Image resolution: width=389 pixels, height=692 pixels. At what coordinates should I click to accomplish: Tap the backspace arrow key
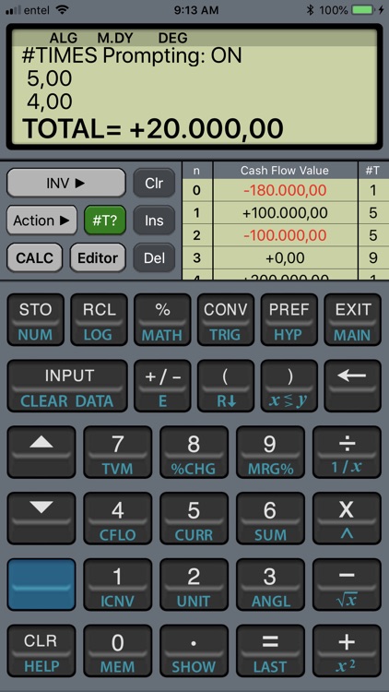click(352, 386)
